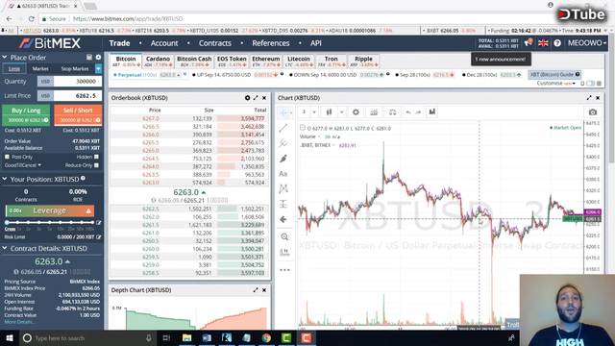
Task: Select the pattern drawing tool
Action: click(283, 188)
